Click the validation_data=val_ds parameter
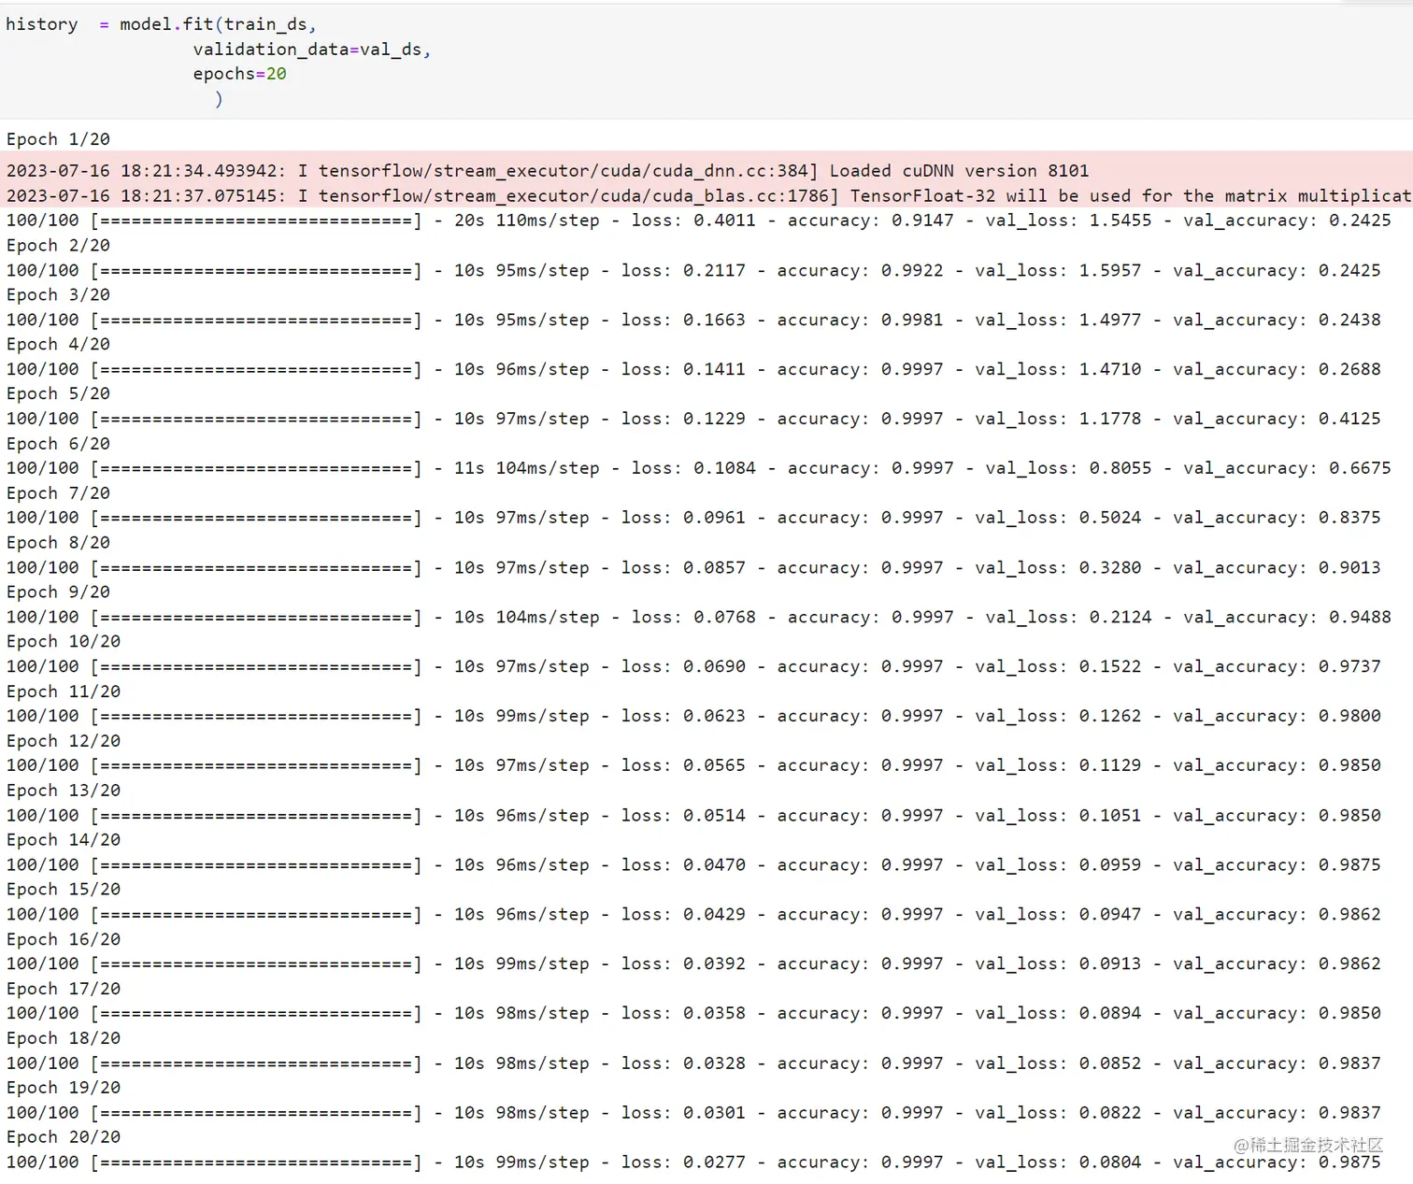The height and width of the screenshot is (1184, 1413). [x=310, y=50]
